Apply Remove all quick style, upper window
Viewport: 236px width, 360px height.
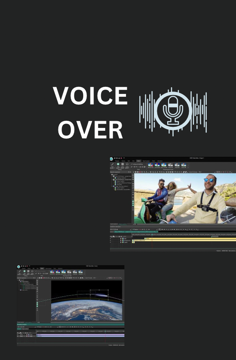(x=150, y=165)
